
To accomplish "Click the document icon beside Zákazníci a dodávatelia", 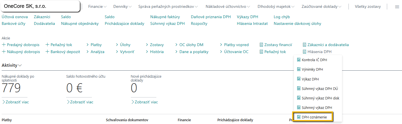I will click(x=305, y=45).
